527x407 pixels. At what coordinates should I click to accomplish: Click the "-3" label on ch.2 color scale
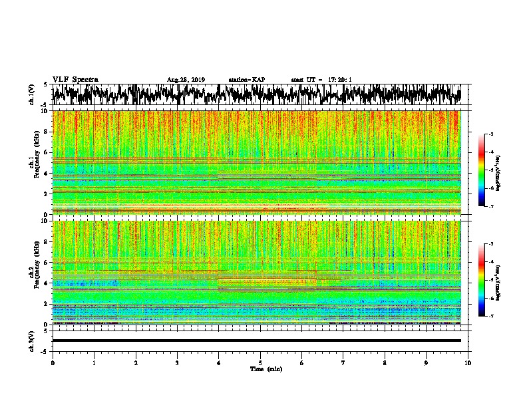491,244
